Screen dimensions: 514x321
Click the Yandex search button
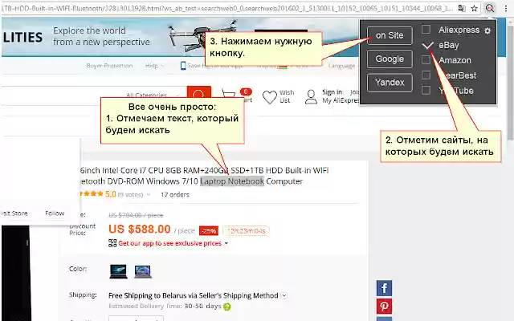(x=390, y=82)
